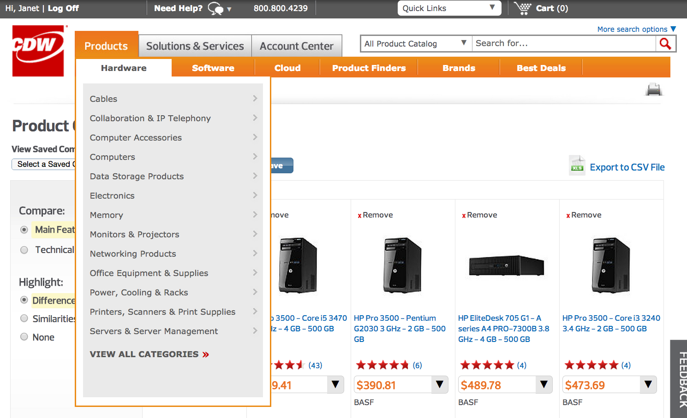Click the (6) reviews count link
The height and width of the screenshot is (418, 687).
(417, 365)
